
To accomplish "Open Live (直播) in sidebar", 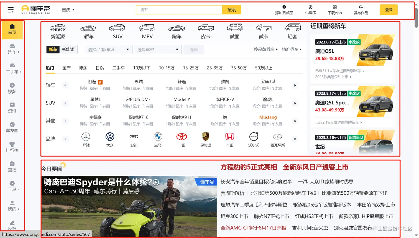I will [12, 167].
